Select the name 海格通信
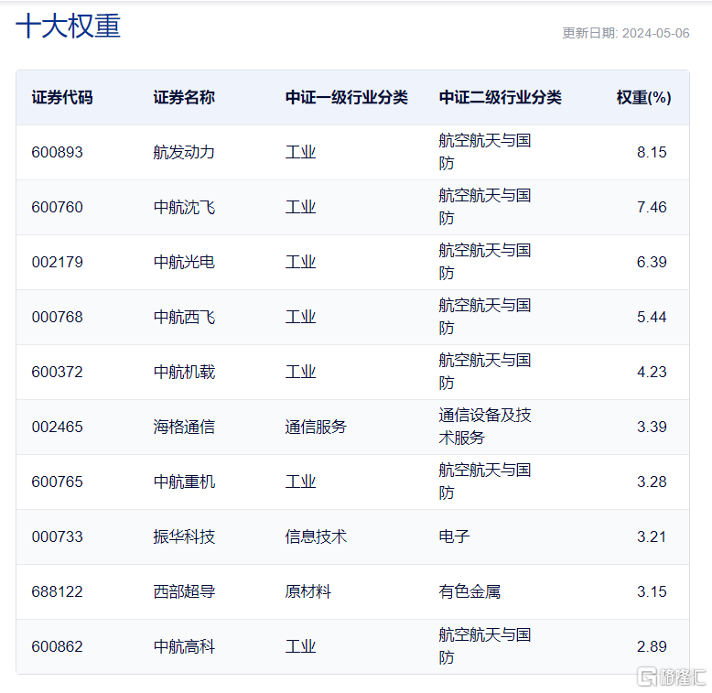Screen dimensions: 712x693 click(184, 427)
